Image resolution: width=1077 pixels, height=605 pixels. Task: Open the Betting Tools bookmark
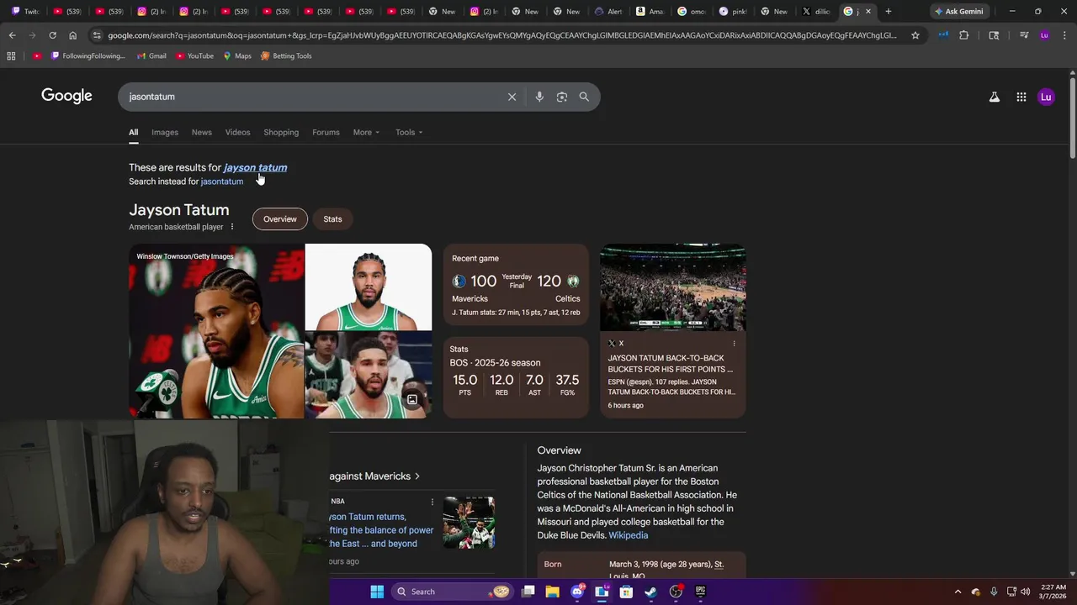click(x=286, y=55)
